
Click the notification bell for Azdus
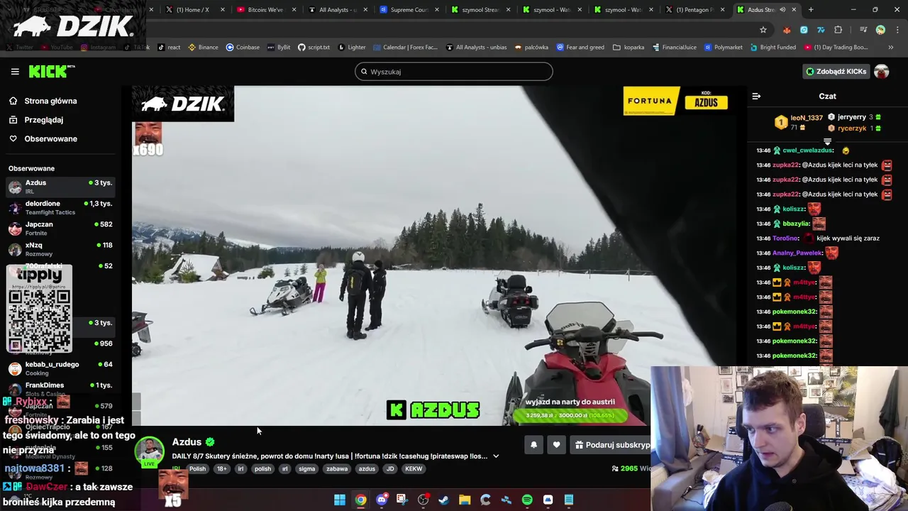point(533,445)
